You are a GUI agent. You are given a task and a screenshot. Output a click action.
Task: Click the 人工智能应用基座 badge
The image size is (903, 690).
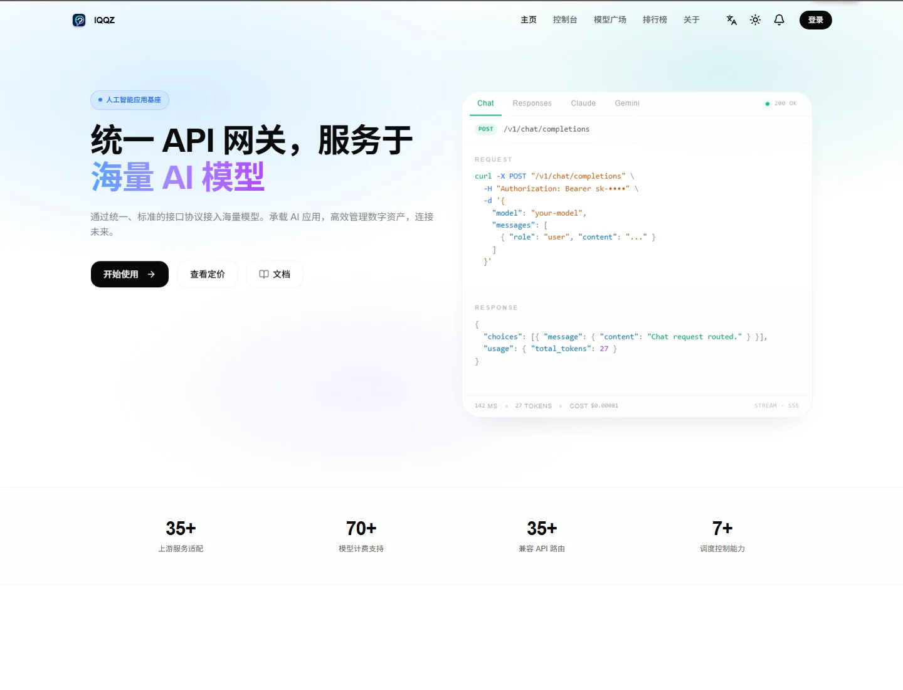130,100
